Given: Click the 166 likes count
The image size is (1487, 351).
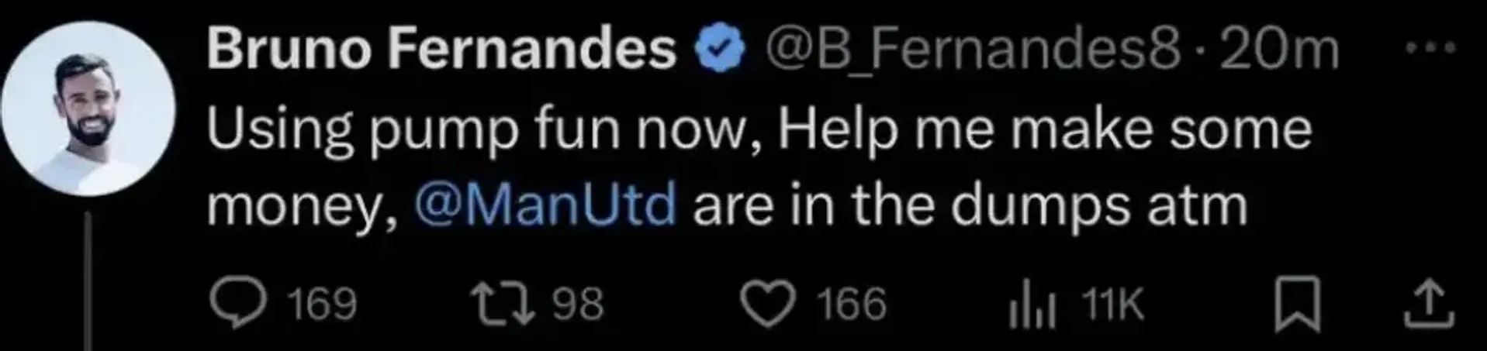Looking at the screenshot, I should tap(852, 303).
